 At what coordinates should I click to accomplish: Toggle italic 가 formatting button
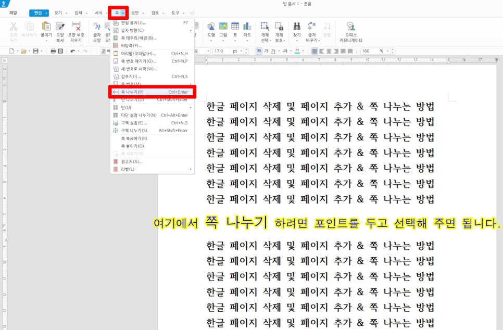point(266,51)
